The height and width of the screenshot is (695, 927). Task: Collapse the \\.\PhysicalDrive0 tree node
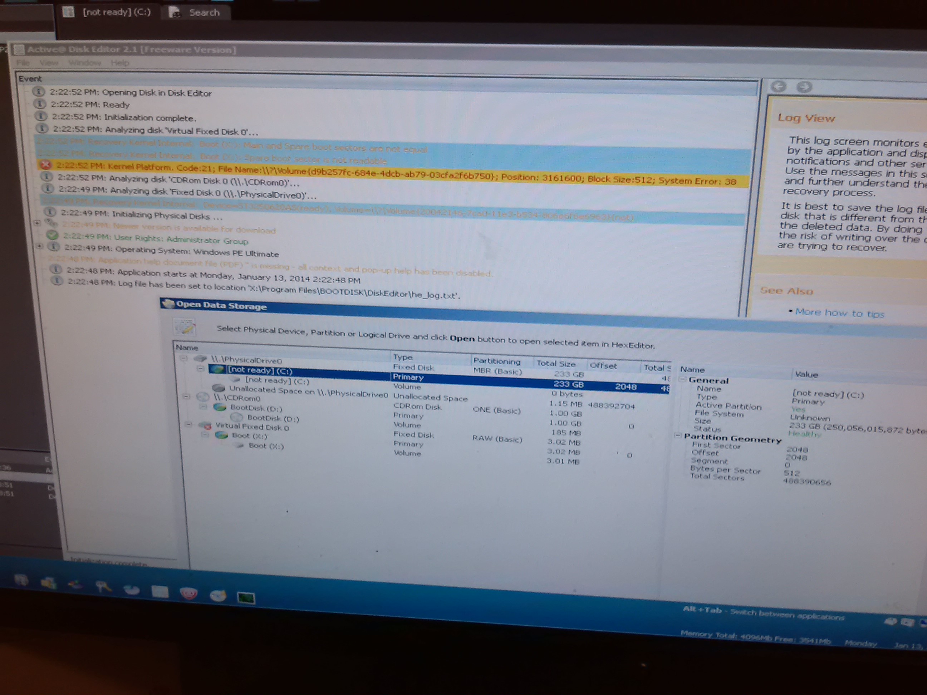tap(183, 358)
